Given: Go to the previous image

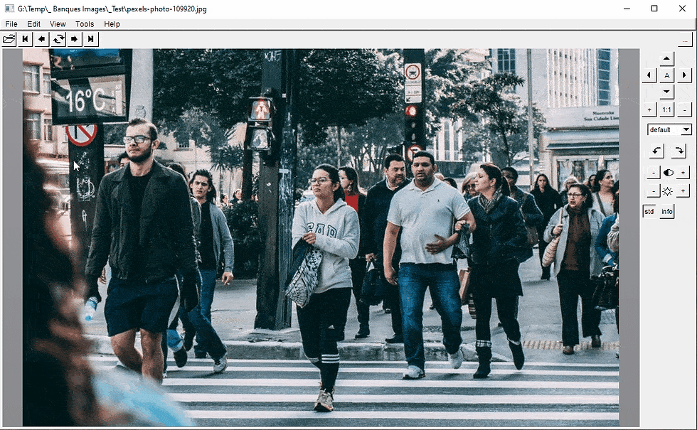Looking at the screenshot, I should click(42, 39).
